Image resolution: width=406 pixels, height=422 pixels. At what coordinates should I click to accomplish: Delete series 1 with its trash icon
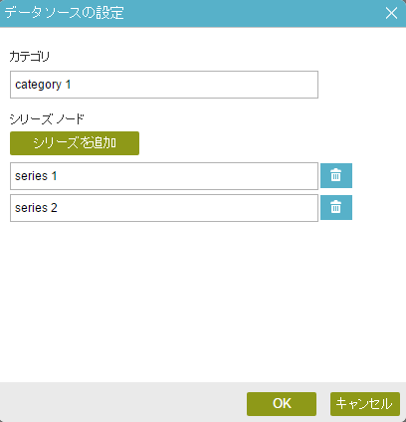point(336,175)
